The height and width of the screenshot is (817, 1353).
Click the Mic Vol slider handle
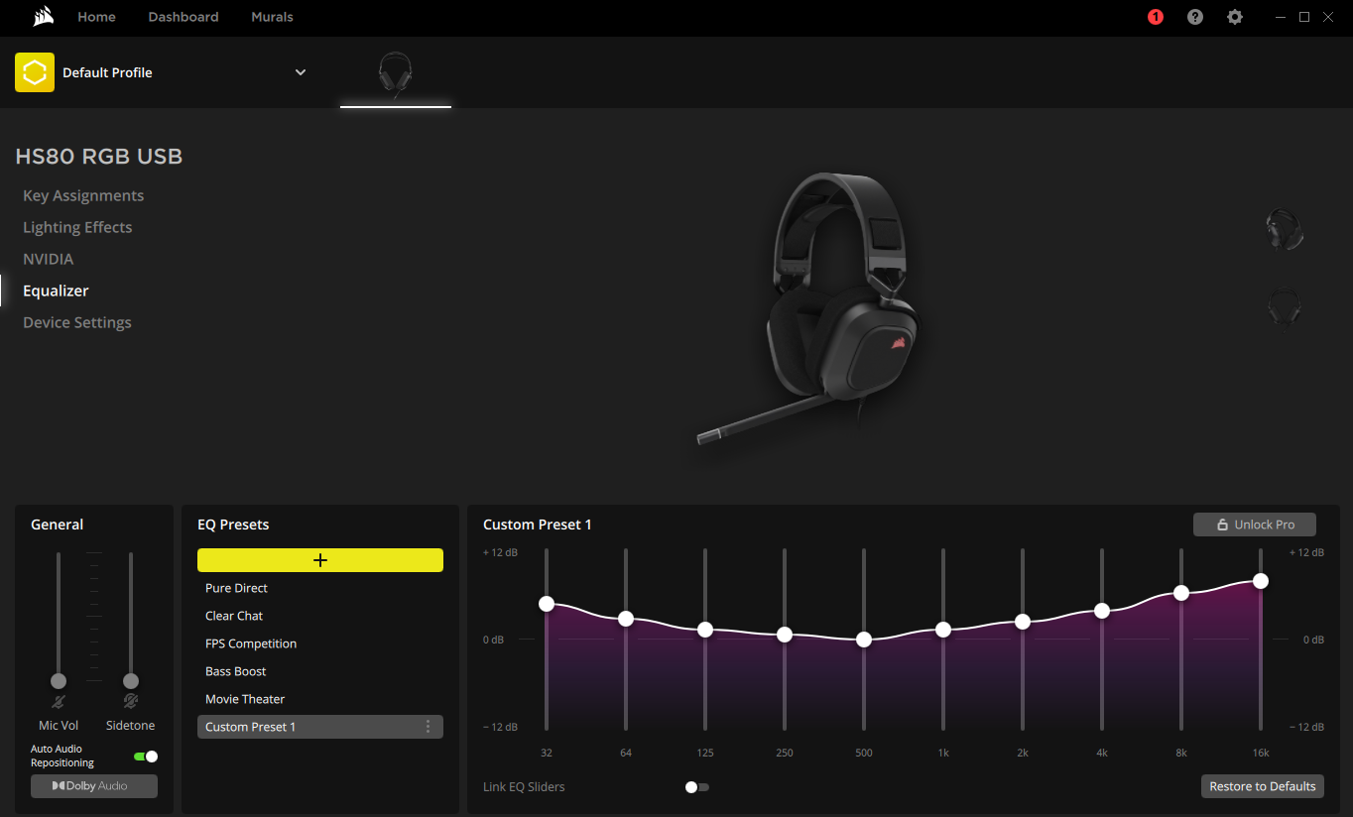pos(59,681)
